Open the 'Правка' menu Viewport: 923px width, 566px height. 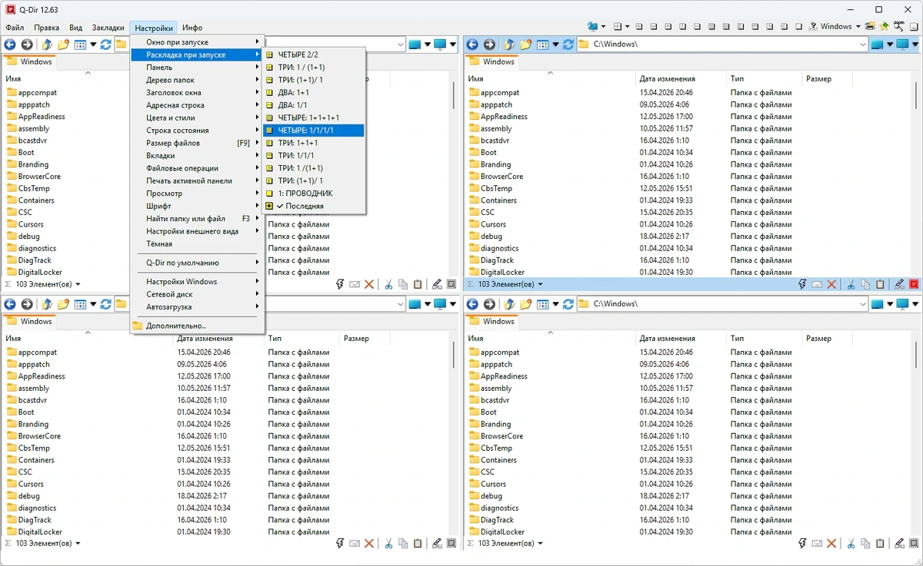click(47, 28)
